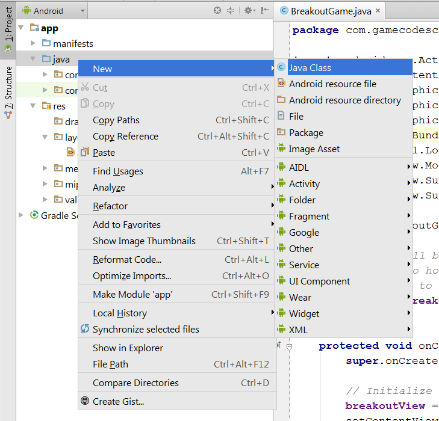Image resolution: width=439 pixels, height=421 pixels.
Task: Click the Android icon in the view selector
Action: point(26,11)
